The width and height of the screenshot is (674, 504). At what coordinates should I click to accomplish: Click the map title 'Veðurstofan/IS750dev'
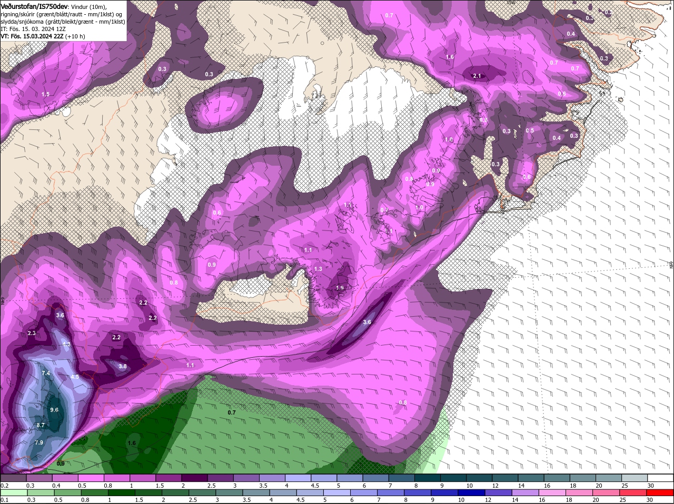(34, 6)
